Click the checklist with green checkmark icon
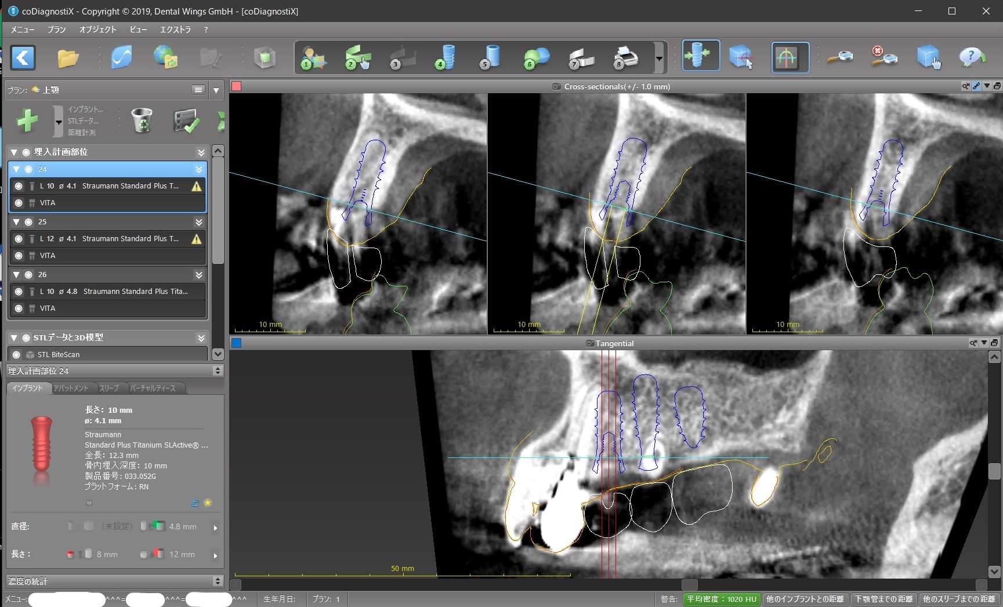The image size is (1003, 607). [x=187, y=121]
